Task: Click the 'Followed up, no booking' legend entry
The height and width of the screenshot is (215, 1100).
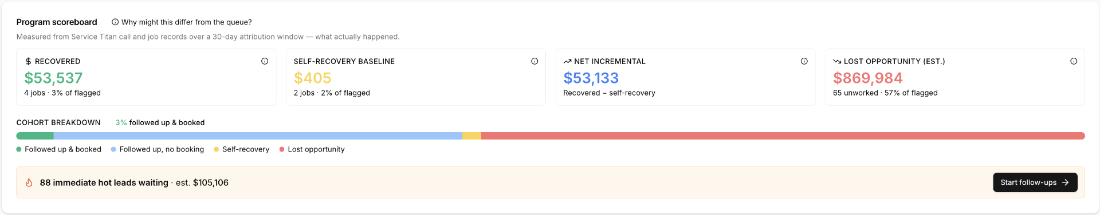Action: click(158, 149)
